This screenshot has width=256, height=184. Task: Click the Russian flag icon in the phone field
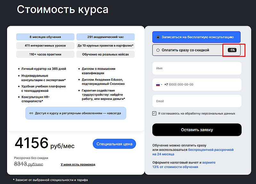click(x=159, y=84)
